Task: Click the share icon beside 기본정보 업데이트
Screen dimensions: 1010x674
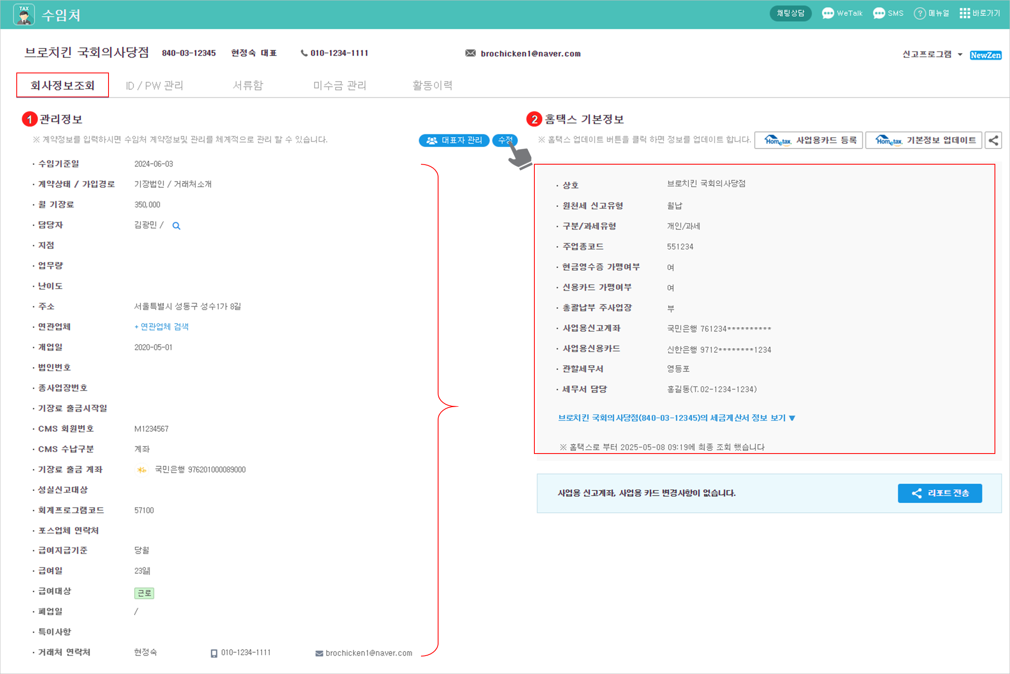Action: pos(993,140)
